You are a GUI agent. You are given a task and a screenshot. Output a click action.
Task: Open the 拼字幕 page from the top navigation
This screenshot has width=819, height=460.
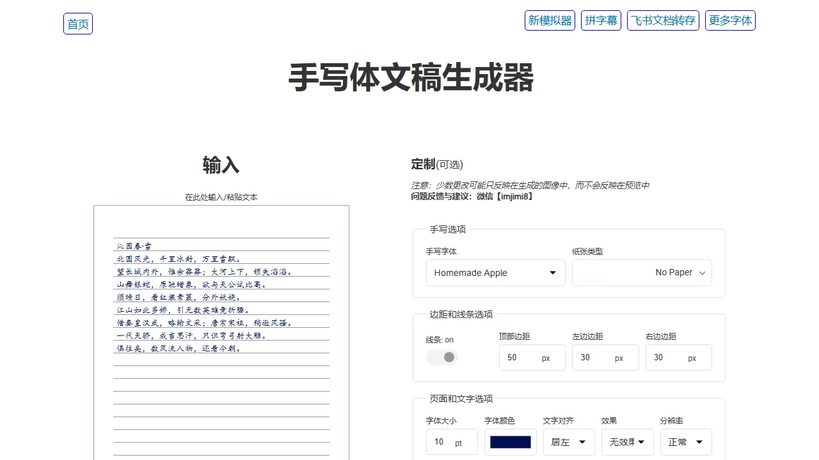(601, 20)
